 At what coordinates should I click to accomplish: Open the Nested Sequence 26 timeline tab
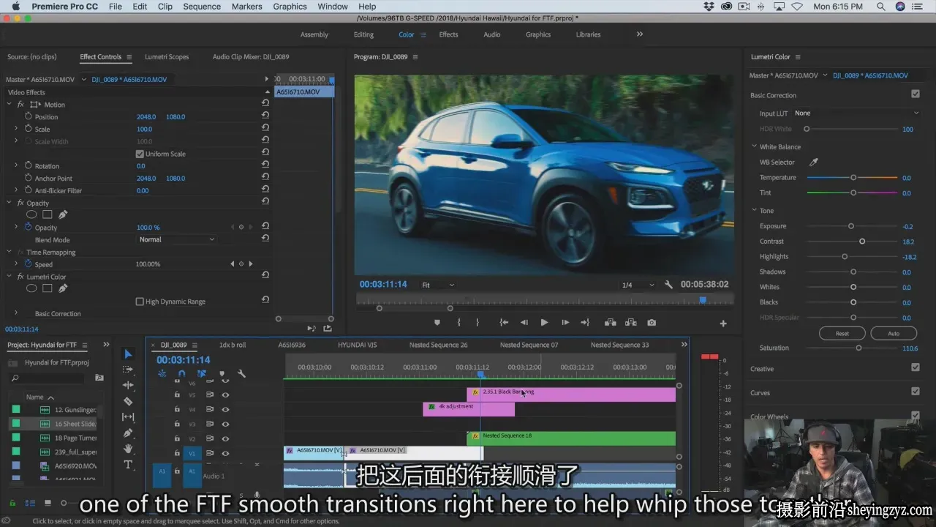click(x=438, y=345)
